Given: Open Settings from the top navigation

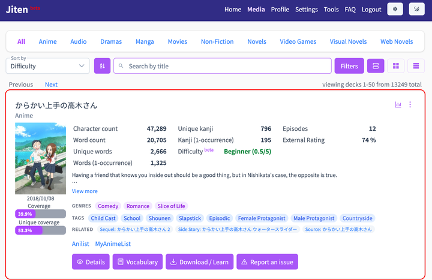Looking at the screenshot, I should pyautogui.click(x=307, y=10).
